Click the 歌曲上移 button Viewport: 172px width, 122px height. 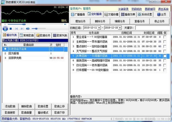60,107
